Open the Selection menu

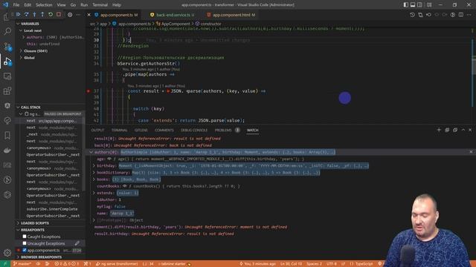(44, 5)
